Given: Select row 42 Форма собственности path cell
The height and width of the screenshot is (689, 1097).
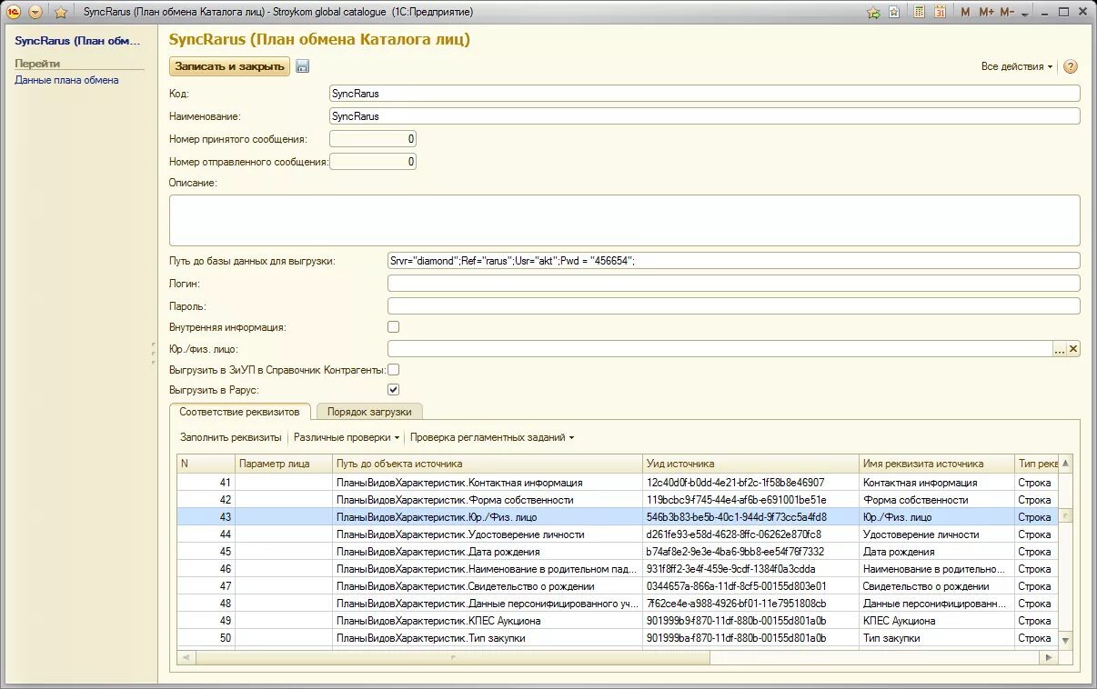Looking at the screenshot, I should pyautogui.click(x=488, y=500).
